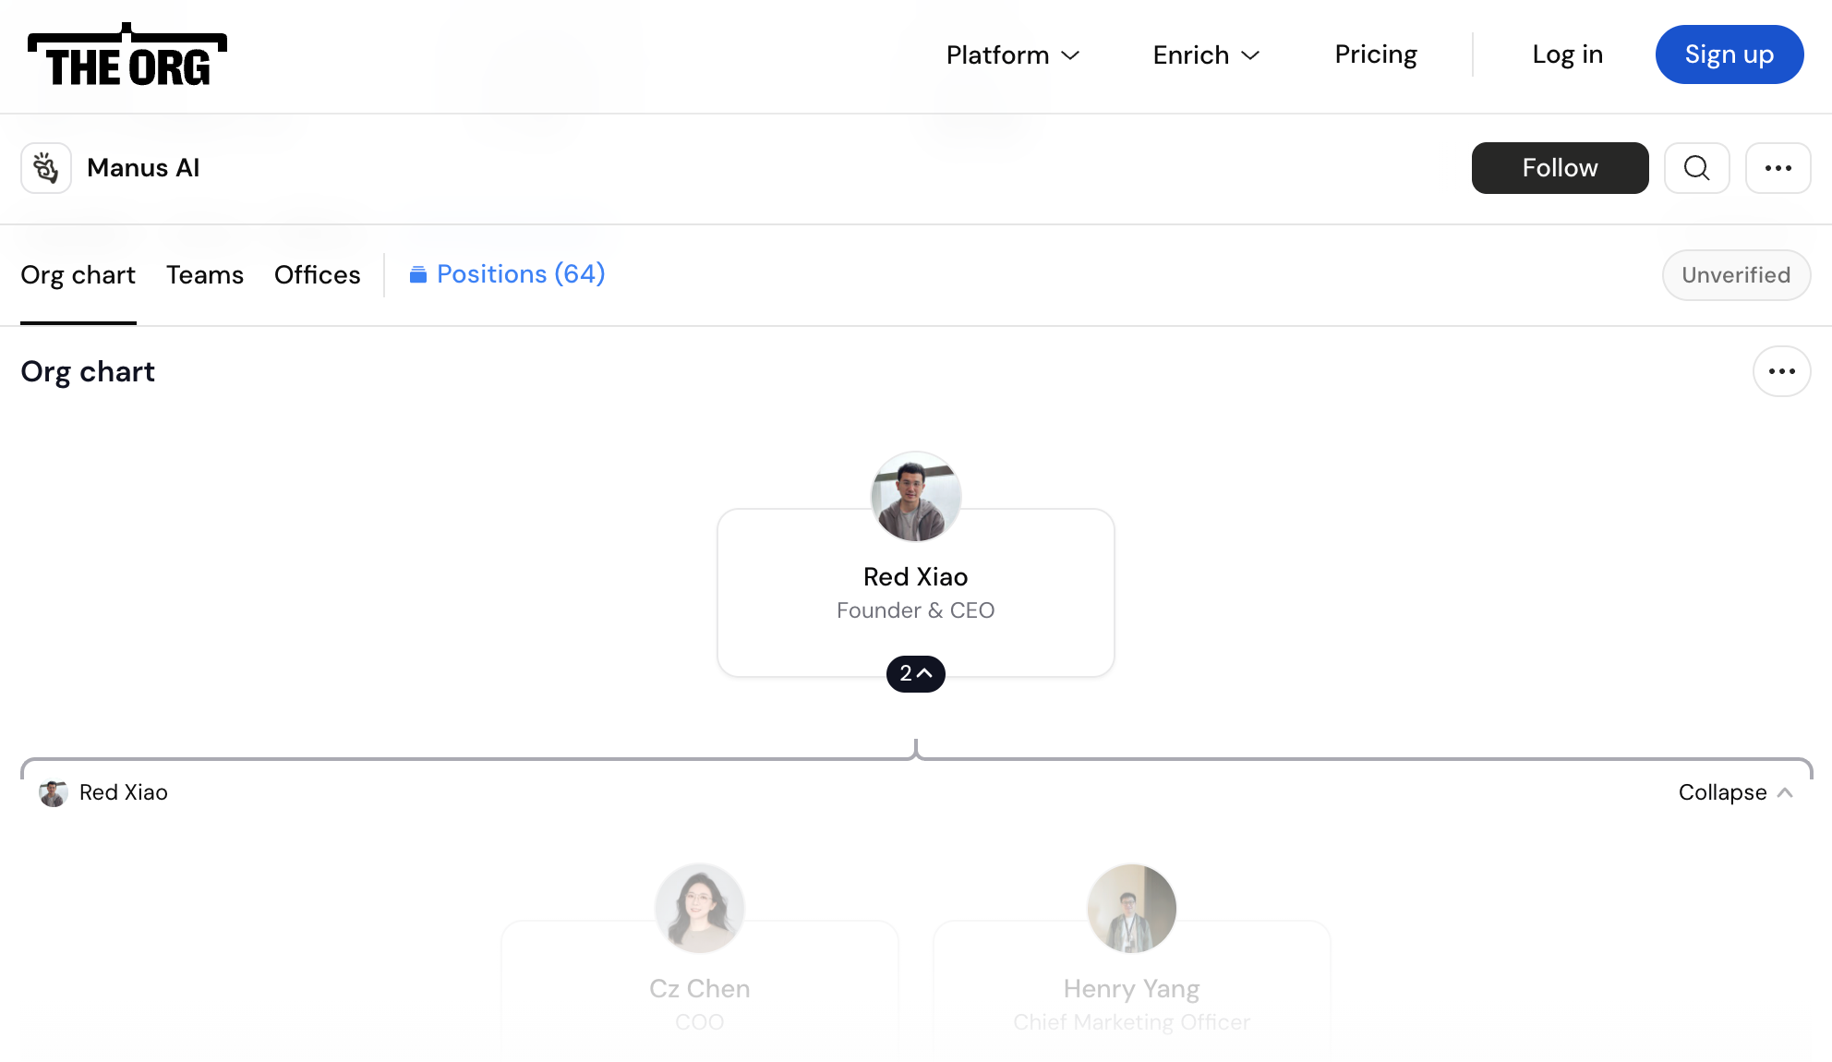Click the briefcase icon beside Positions

[418, 274]
